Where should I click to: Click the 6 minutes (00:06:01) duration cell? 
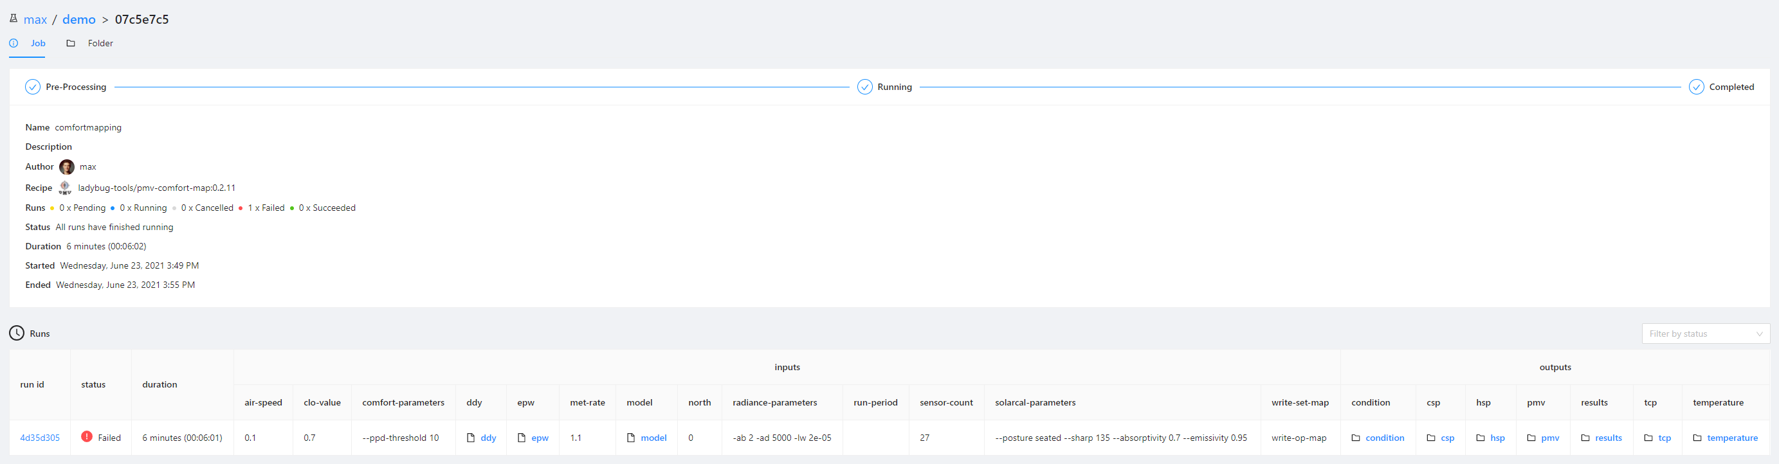click(x=182, y=438)
